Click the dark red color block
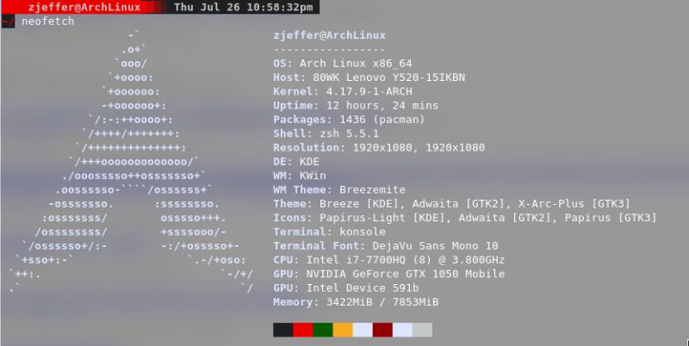The height and width of the screenshot is (346, 689). [382, 330]
